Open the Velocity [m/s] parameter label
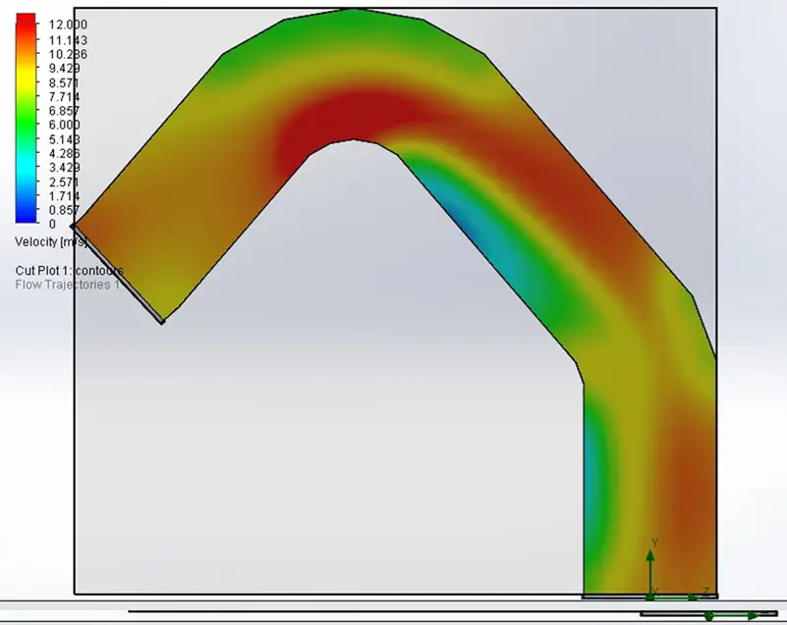 [x=51, y=242]
